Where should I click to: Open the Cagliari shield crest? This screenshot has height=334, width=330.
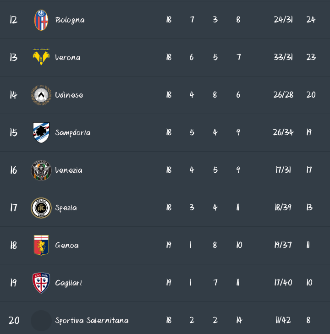pyautogui.click(x=41, y=283)
